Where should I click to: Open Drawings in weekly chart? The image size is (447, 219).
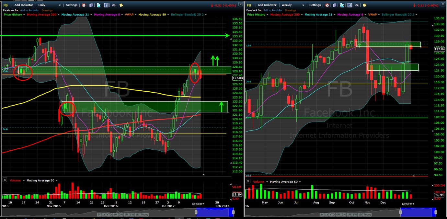point(291,10)
